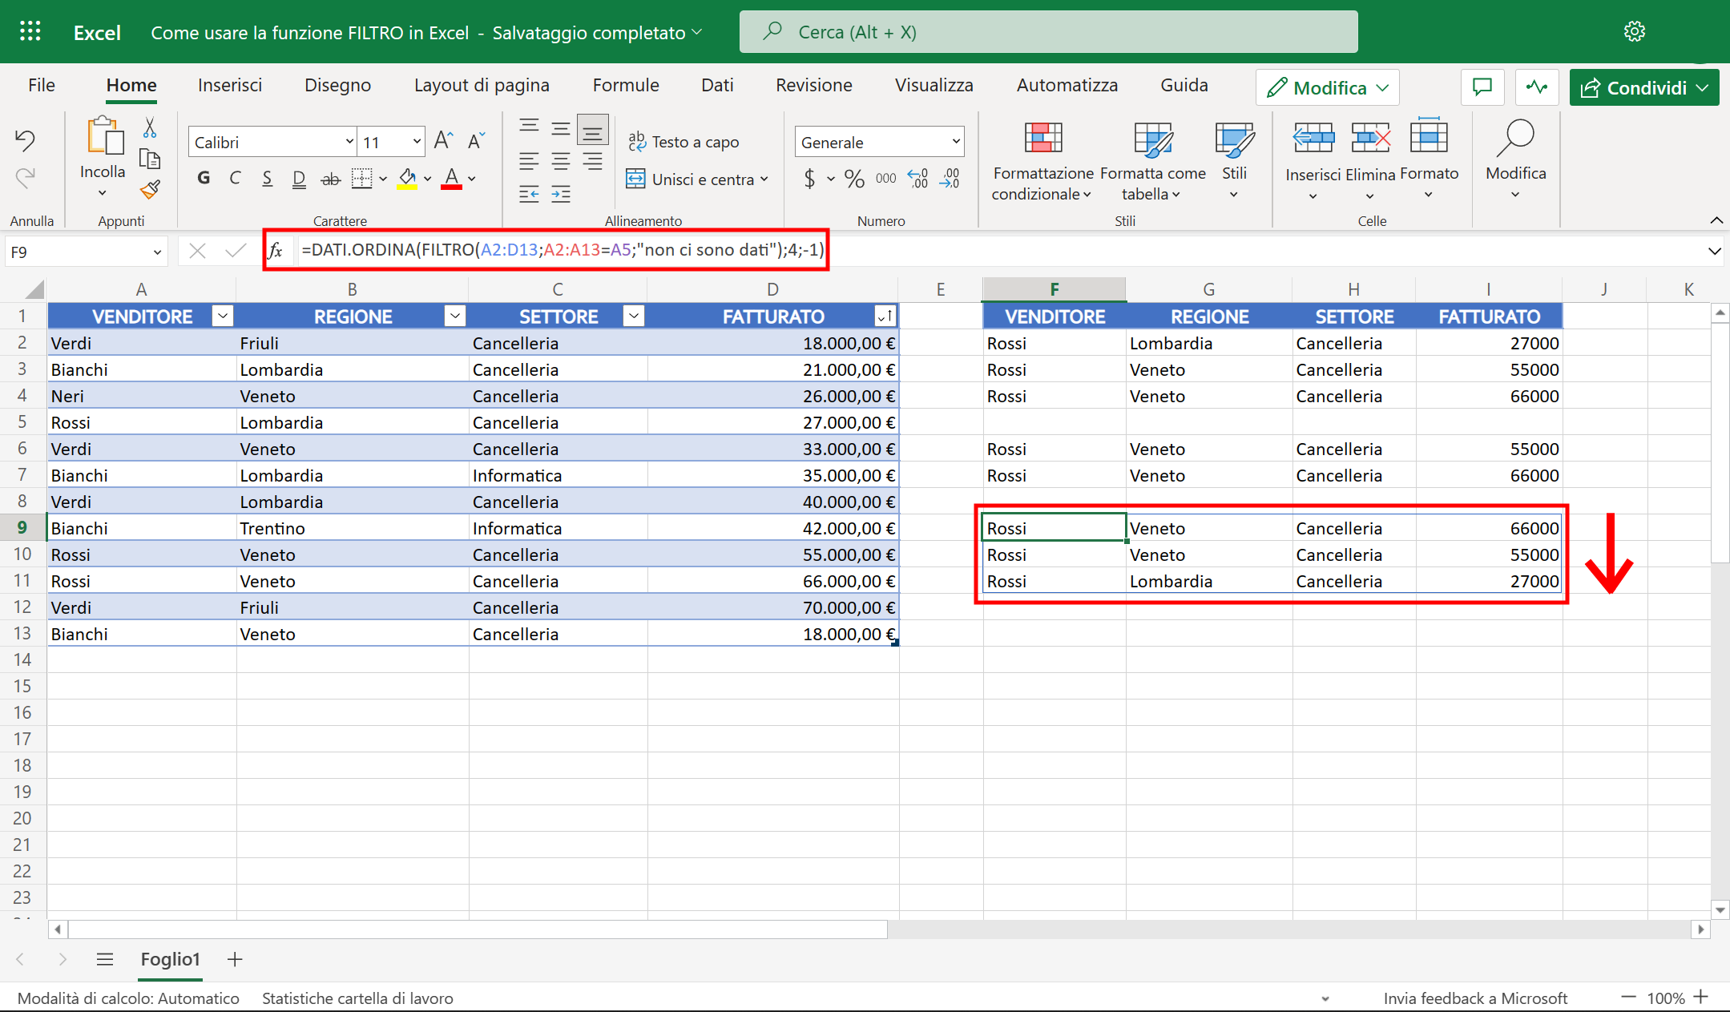Click the Elimina cells icon
The height and width of the screenshot is (1012, 1730).
point(1370,139)
